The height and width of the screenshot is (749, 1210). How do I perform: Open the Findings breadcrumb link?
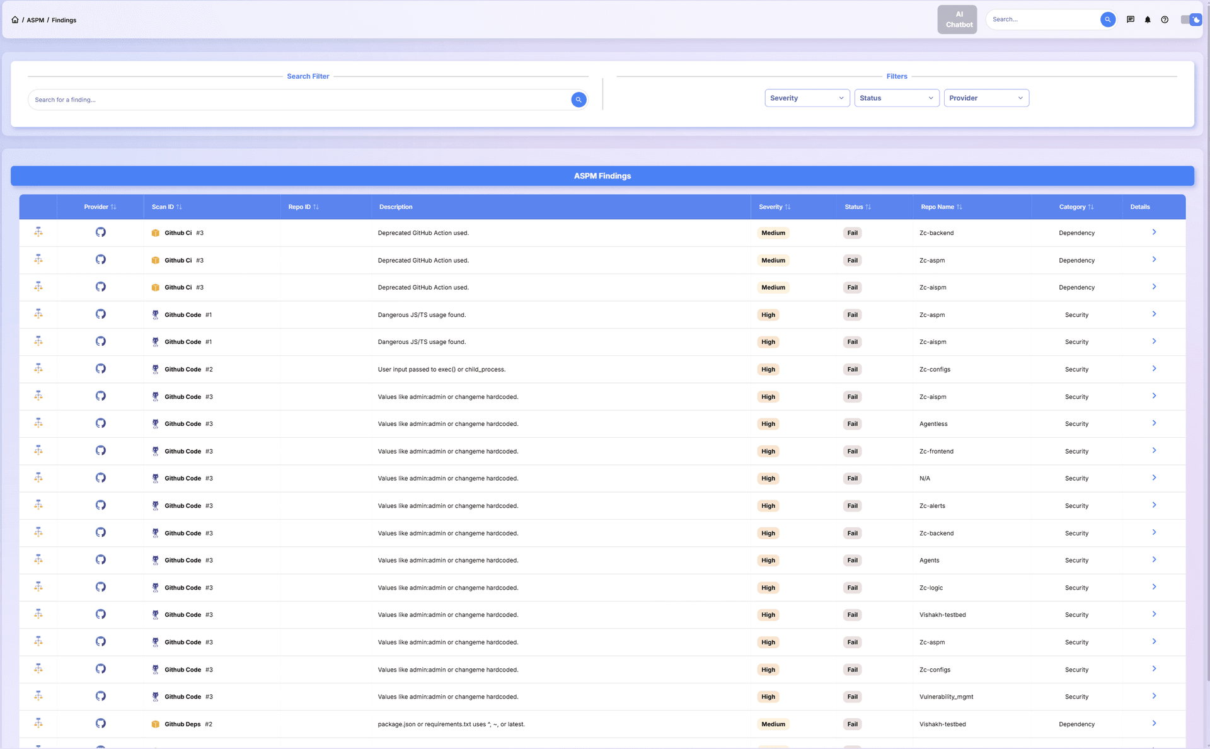click(64, 20)
